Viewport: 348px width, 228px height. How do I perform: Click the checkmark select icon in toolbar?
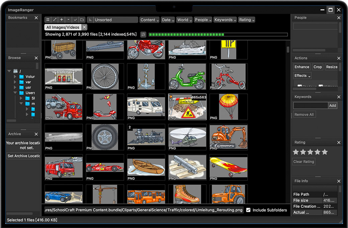(75, 20)
